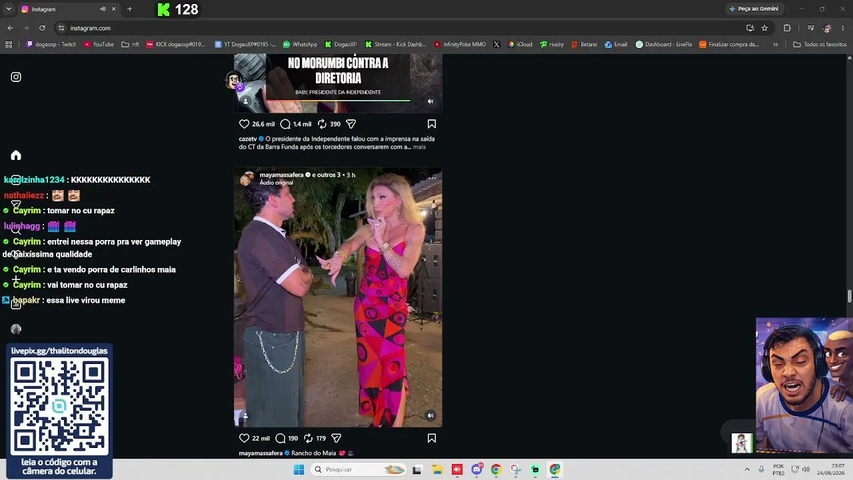Focus the instagram.com address bar
The height and width of the screenshot is (480, 853).
[x=400, y=28]
